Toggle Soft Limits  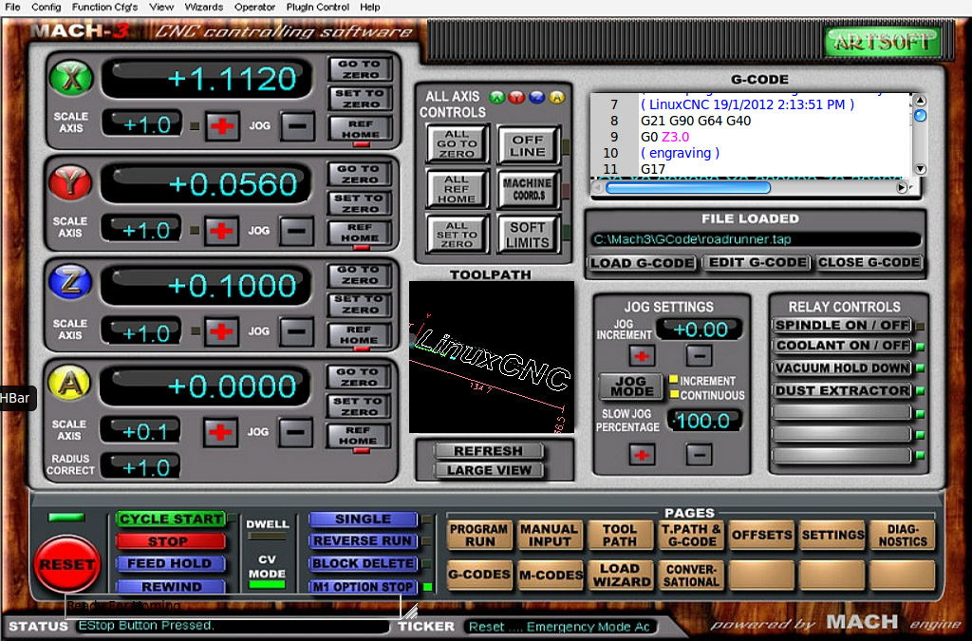click(528, 235)
